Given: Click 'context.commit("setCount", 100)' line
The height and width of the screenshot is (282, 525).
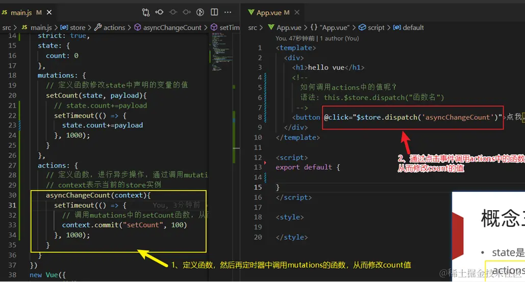Looking at the screenshot, I should pyautogui.click(x=124, y=225).
